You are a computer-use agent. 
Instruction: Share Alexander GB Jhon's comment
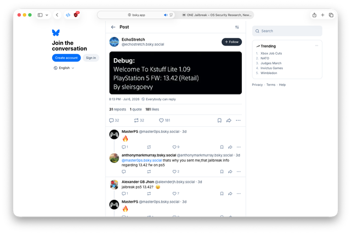pyautogui.click(x=230, y=193)
